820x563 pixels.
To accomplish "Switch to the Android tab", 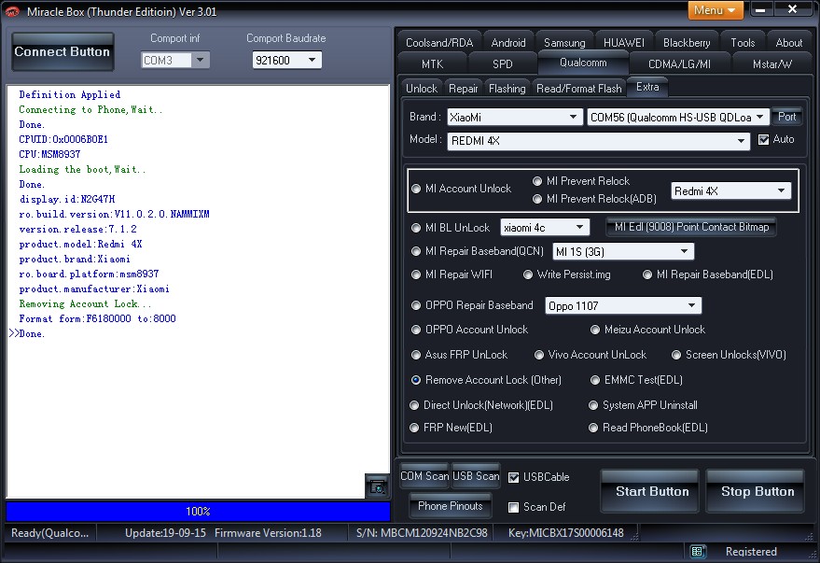I will pos(508,42).
